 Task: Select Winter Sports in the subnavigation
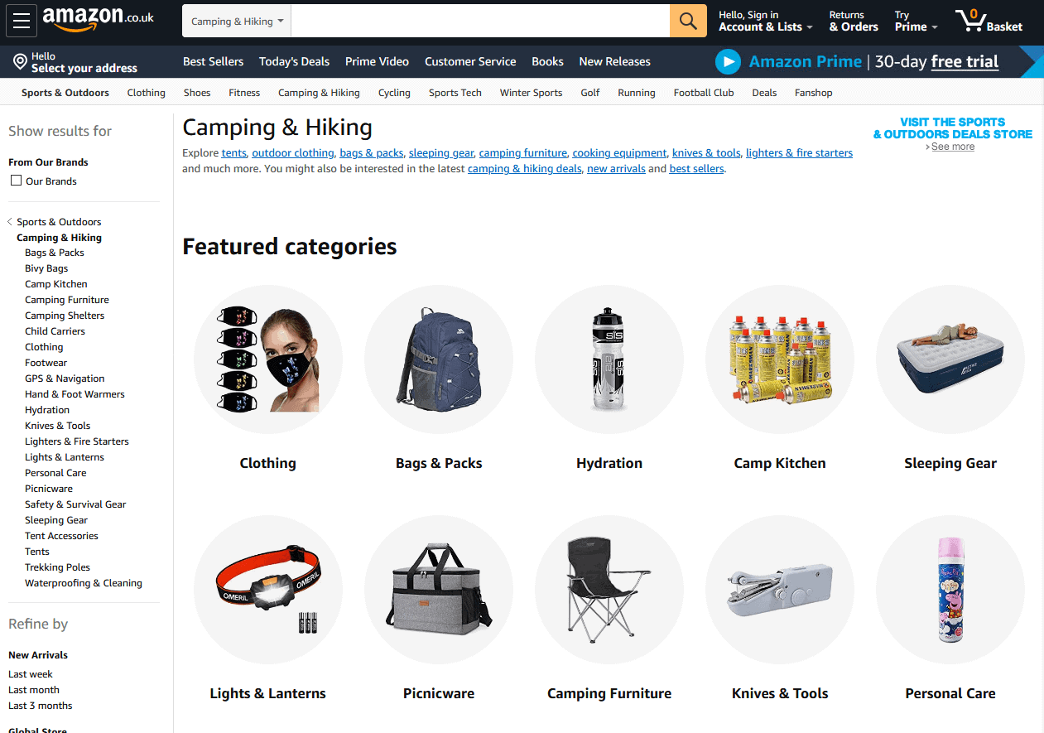(x=531, y=93)
